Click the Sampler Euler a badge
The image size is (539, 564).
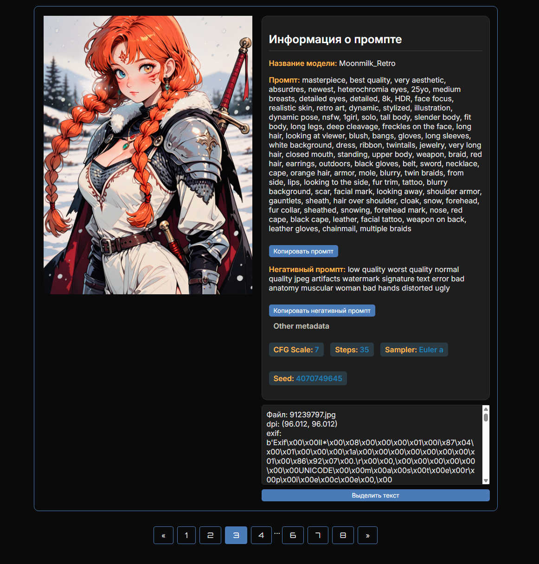(414, 350)
